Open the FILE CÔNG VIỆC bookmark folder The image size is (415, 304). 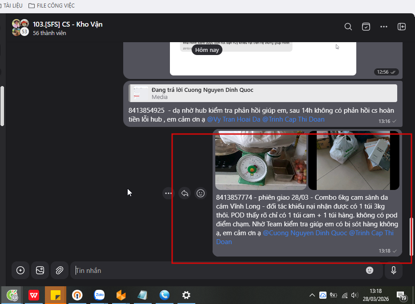pos(52,5)
